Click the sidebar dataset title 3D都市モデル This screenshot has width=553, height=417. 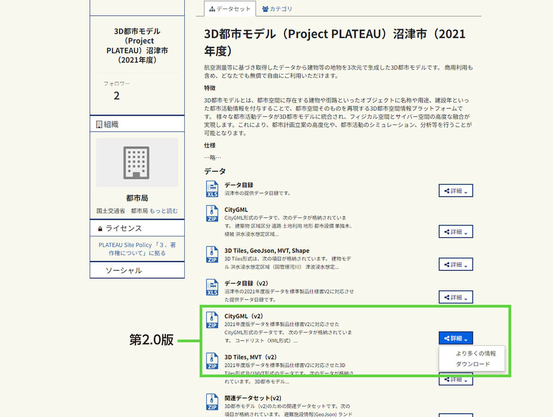click(x=137, y=46)
